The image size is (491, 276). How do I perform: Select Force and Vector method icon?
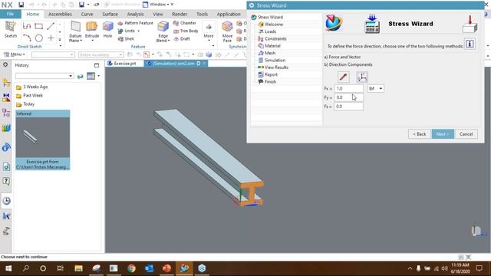coord(344,77)
